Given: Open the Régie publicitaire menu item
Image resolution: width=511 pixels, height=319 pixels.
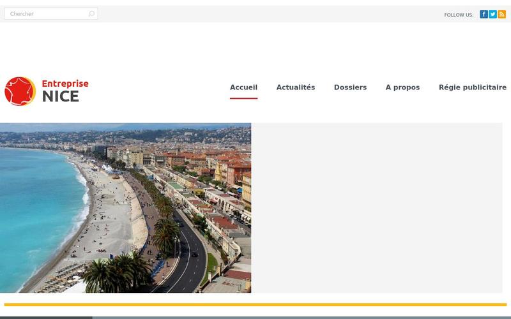Looking at the screenshot, I should (x=473, y=87).
